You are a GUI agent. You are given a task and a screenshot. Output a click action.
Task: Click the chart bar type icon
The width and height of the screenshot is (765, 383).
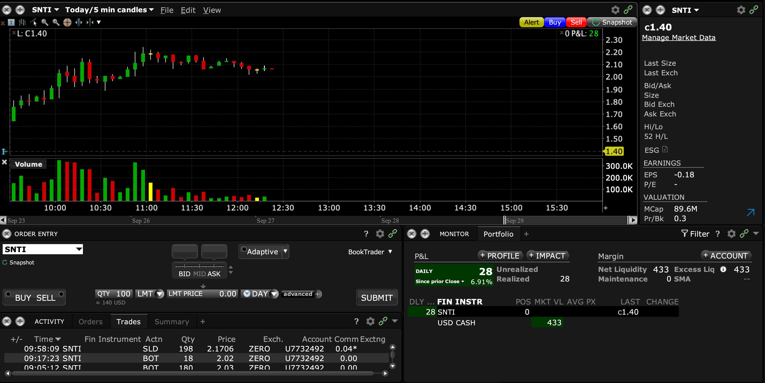22,22
